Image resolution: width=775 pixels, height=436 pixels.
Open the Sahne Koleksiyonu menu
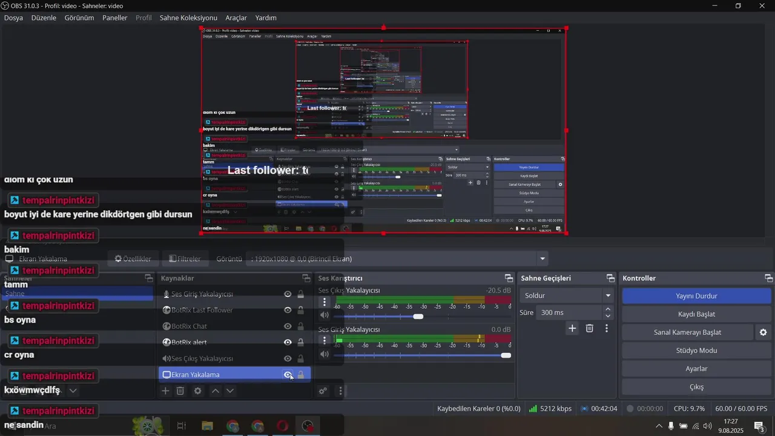click(188, 18)
